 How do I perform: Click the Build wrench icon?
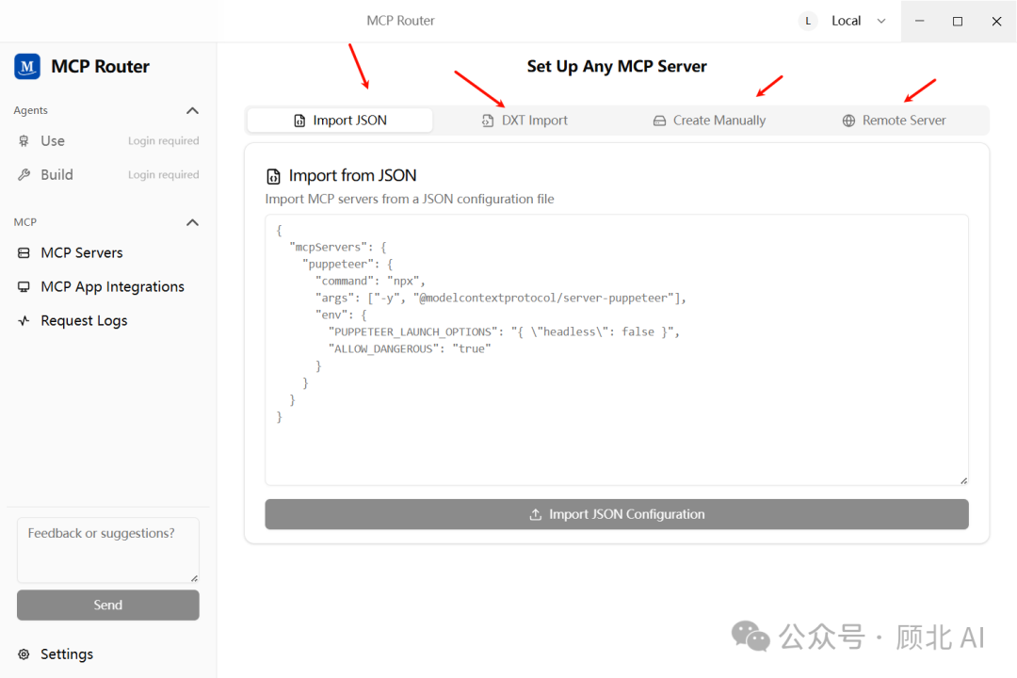[24, 175]
